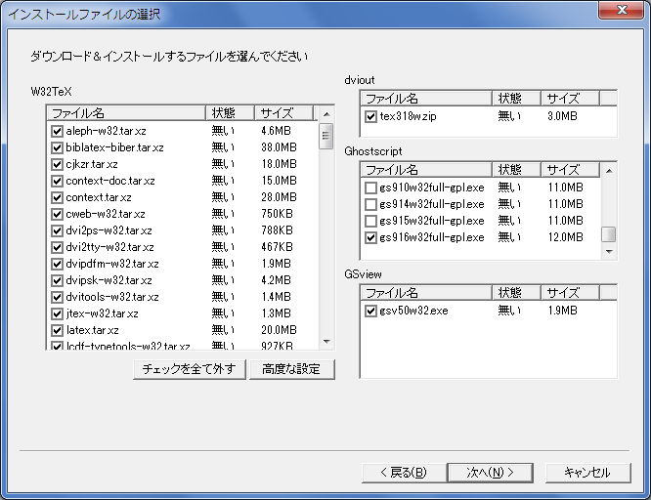The width and height of the screenshot is (651, 500).
Task: Close the installer dialog window
Action: click(621, 10)
